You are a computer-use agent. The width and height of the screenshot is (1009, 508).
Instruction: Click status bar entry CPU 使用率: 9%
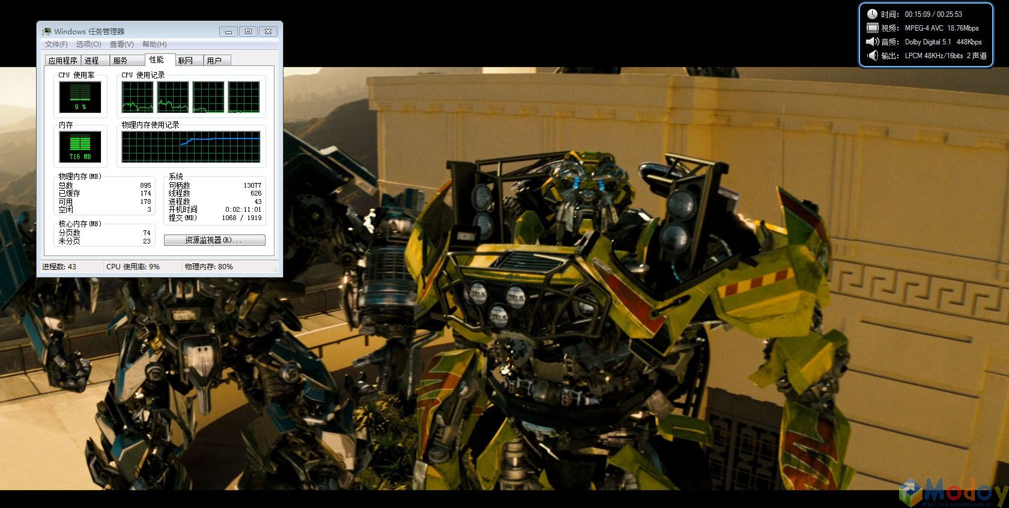pyautogui.click(x=133, y=267)
